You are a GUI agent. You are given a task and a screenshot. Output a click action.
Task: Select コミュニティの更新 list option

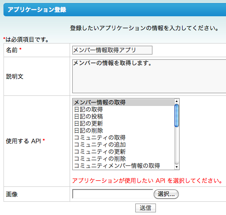point(124,152)
